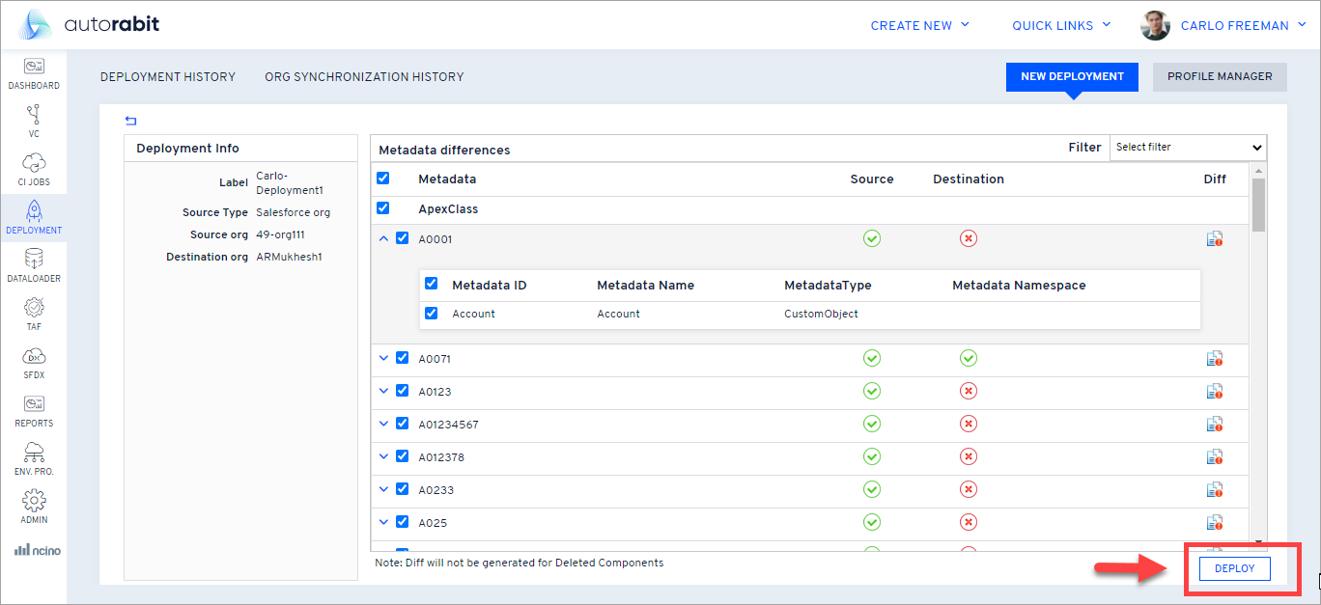Switch to Org Synchronization History tab
This screenshot has height=605, width=1321.
pyautogui.click(x=364, y=77)
